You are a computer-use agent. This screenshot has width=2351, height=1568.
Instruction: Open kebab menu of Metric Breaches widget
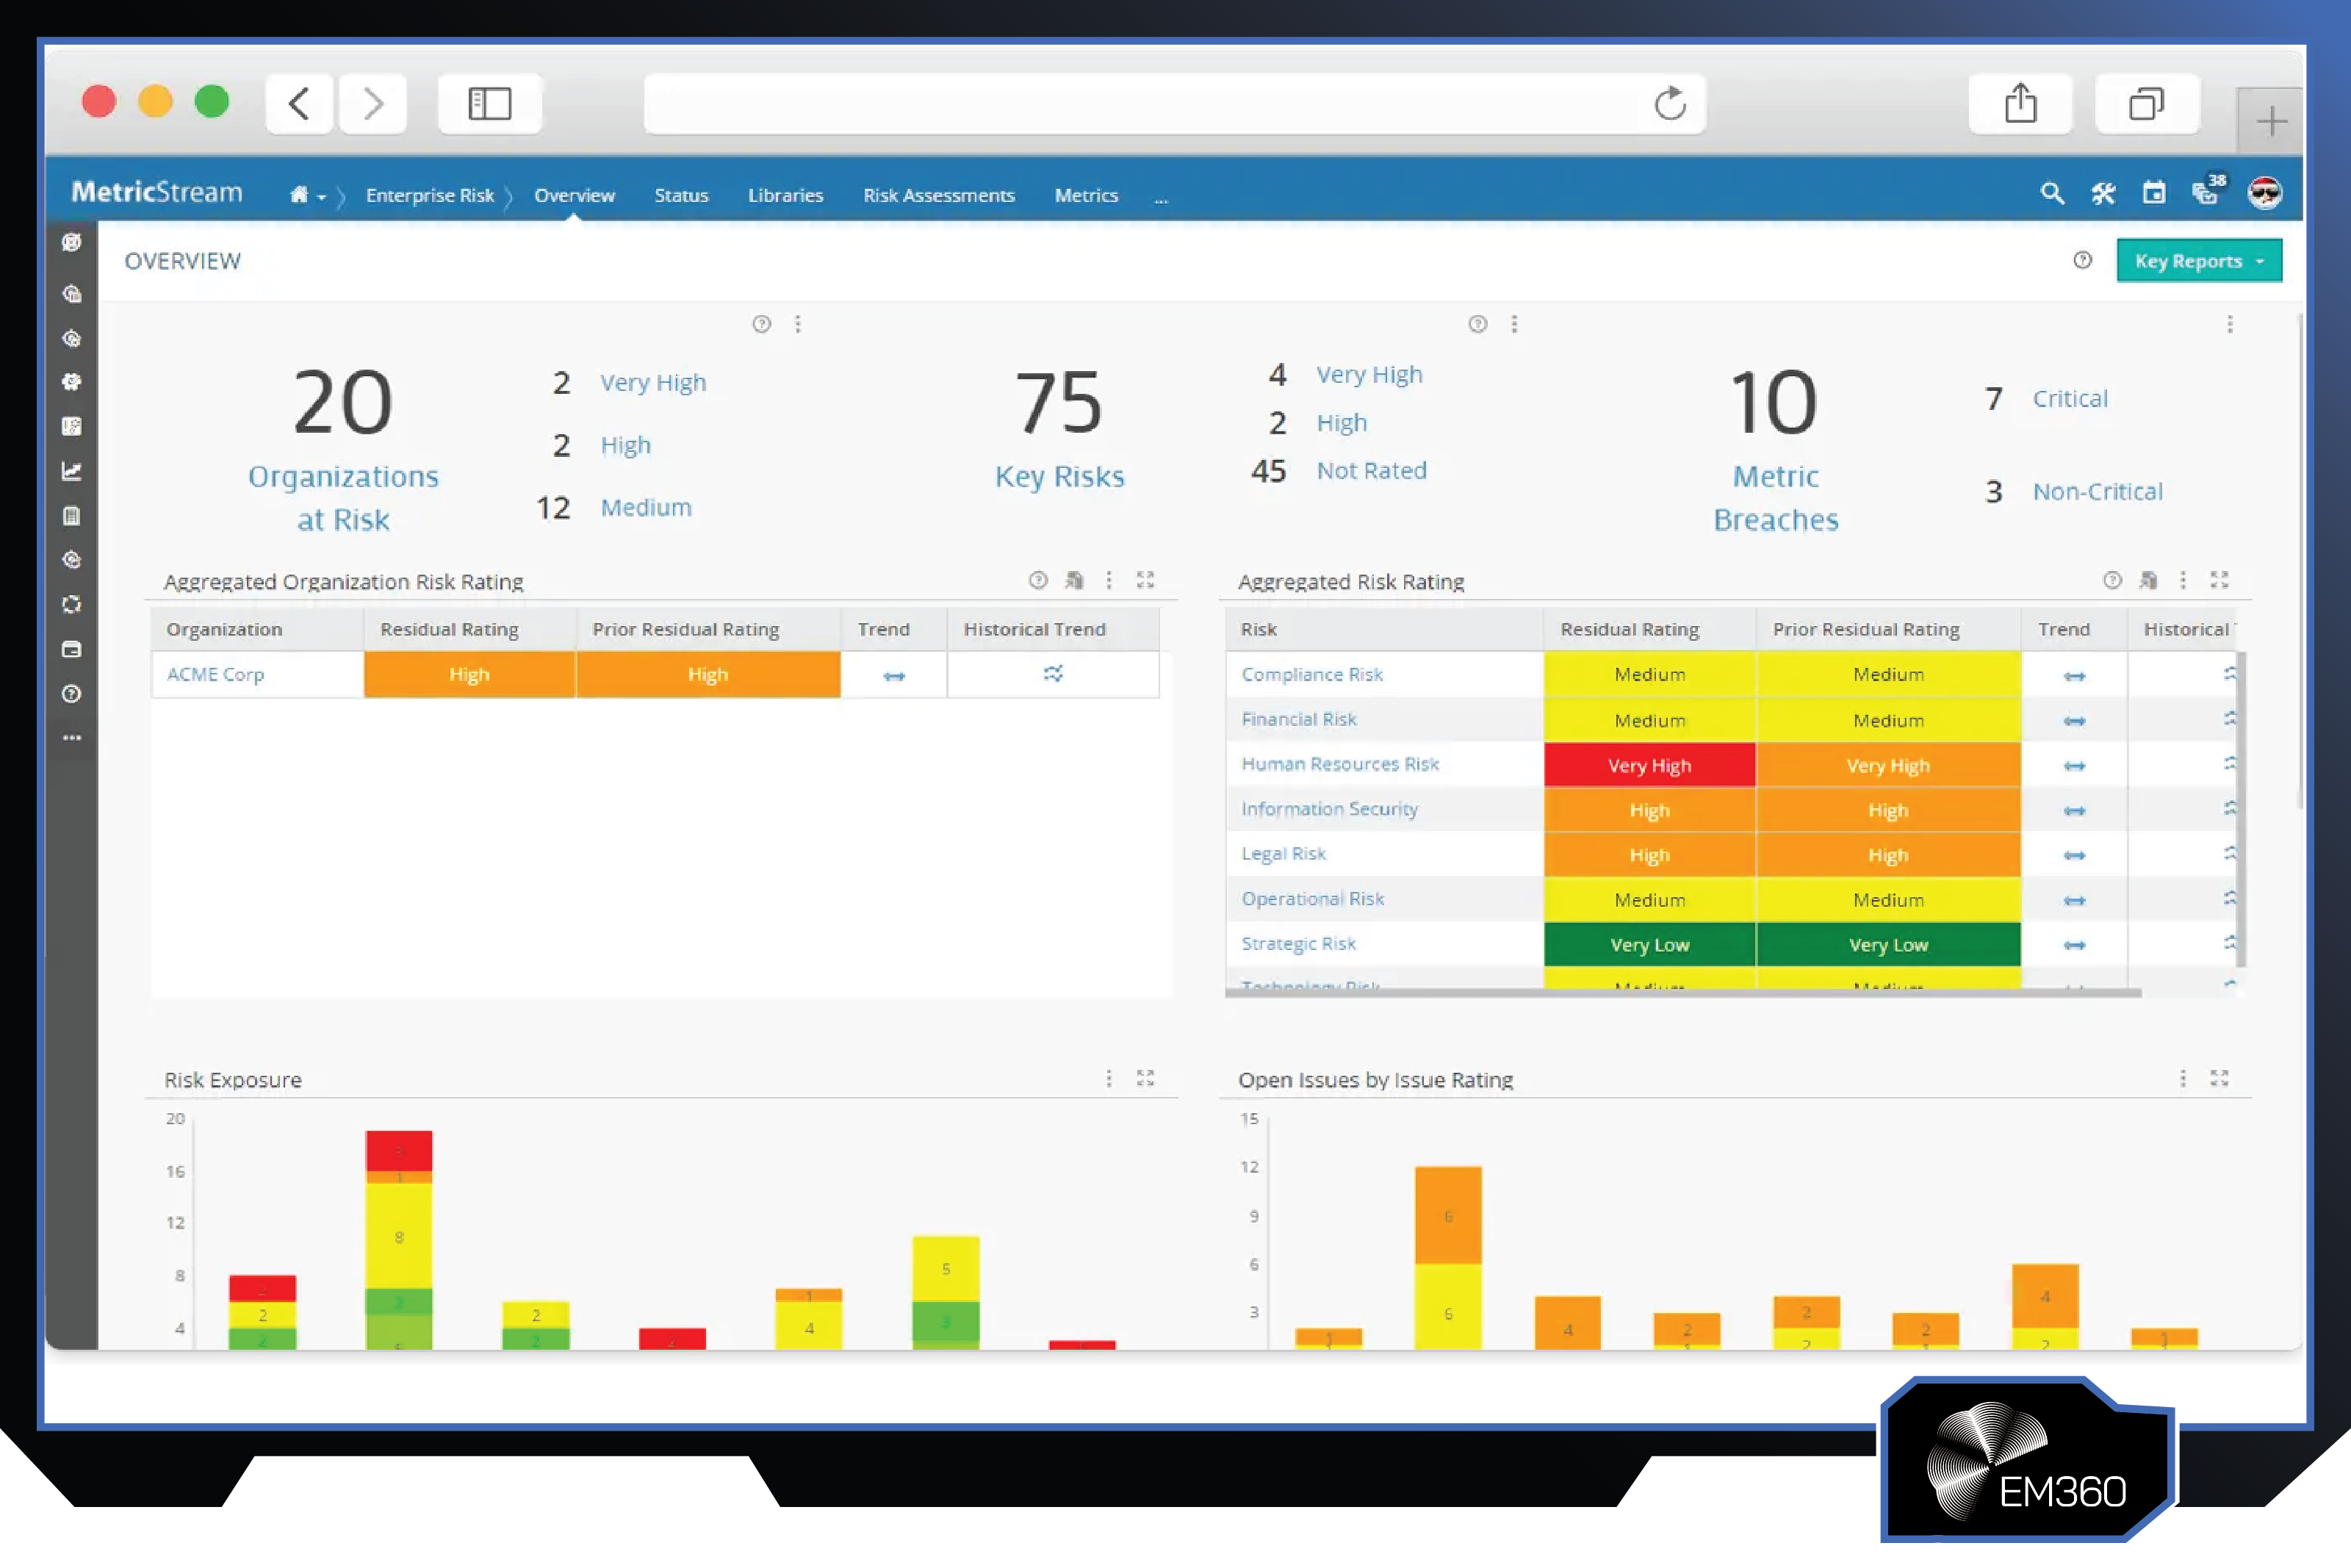tap(2230, 324)
